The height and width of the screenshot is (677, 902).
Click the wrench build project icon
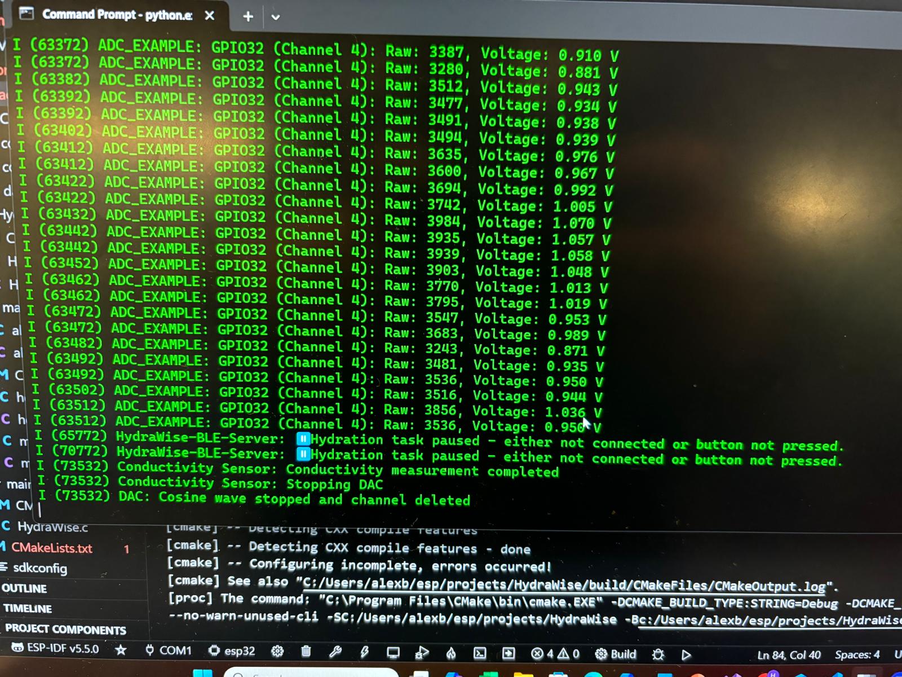[x=335, y=652]
